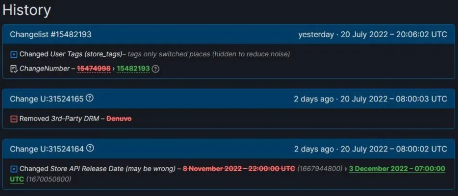
Task: Click help icon next to Change U:31524164
Action: pyautogui.click(x=90, y=148)
